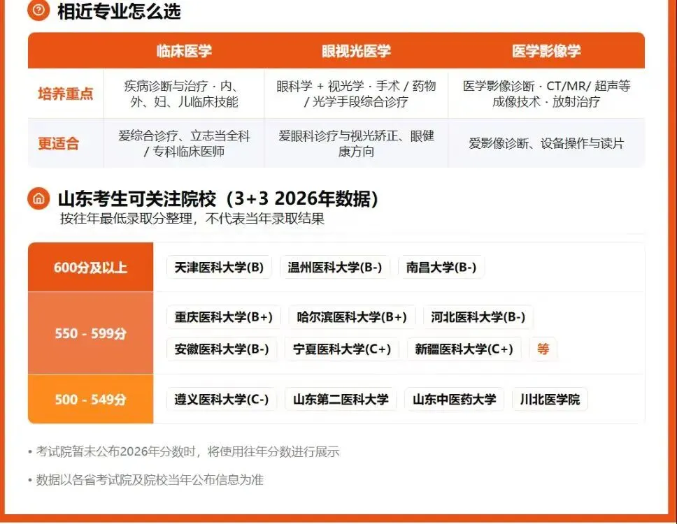Tap the 宁夏医科大学(C+) tag
677x524 pixels.
coord(342,349)
